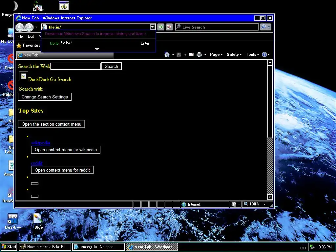Click the page Search button

pyautogui.click(x=111, y=66)
